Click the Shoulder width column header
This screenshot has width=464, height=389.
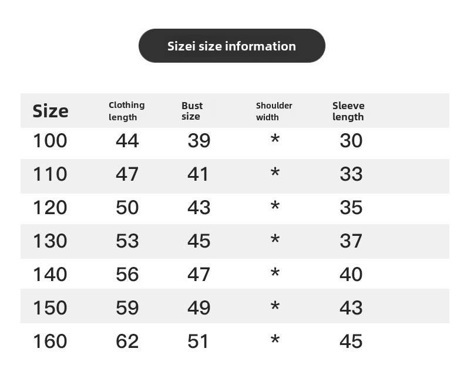click(274, 111)
